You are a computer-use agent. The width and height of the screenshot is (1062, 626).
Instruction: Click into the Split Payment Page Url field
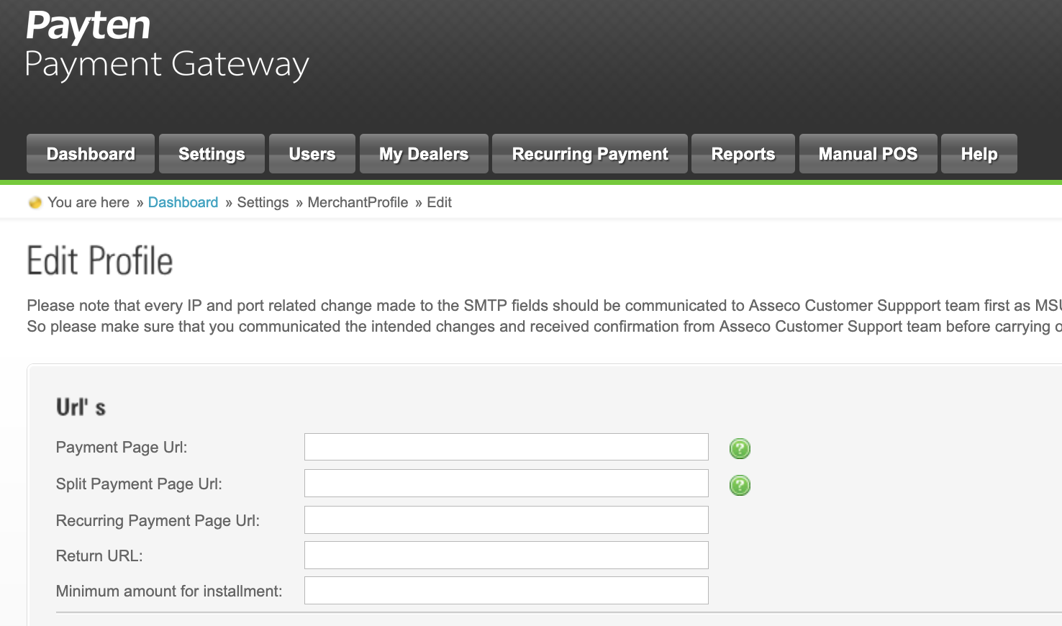(506, 484)
